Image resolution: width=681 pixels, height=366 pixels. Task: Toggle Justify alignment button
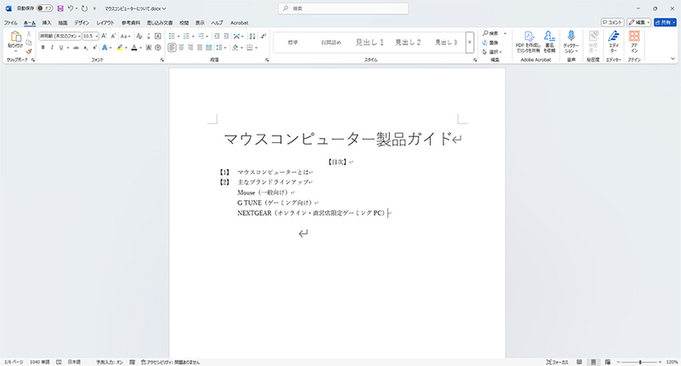[x=200, y=48]
